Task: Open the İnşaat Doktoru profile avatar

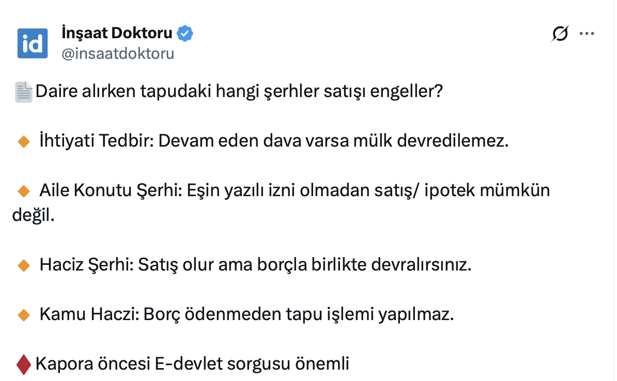Action: click(33, 43)
